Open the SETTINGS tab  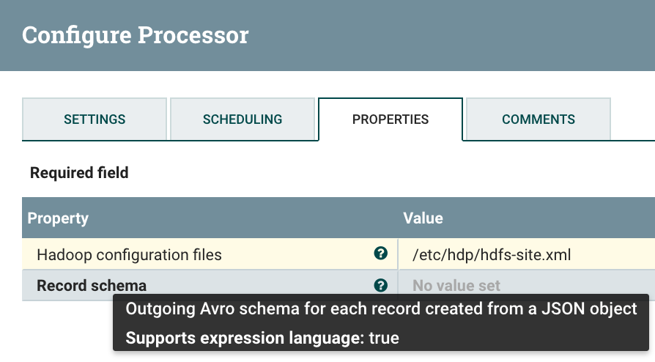[95, 119]
